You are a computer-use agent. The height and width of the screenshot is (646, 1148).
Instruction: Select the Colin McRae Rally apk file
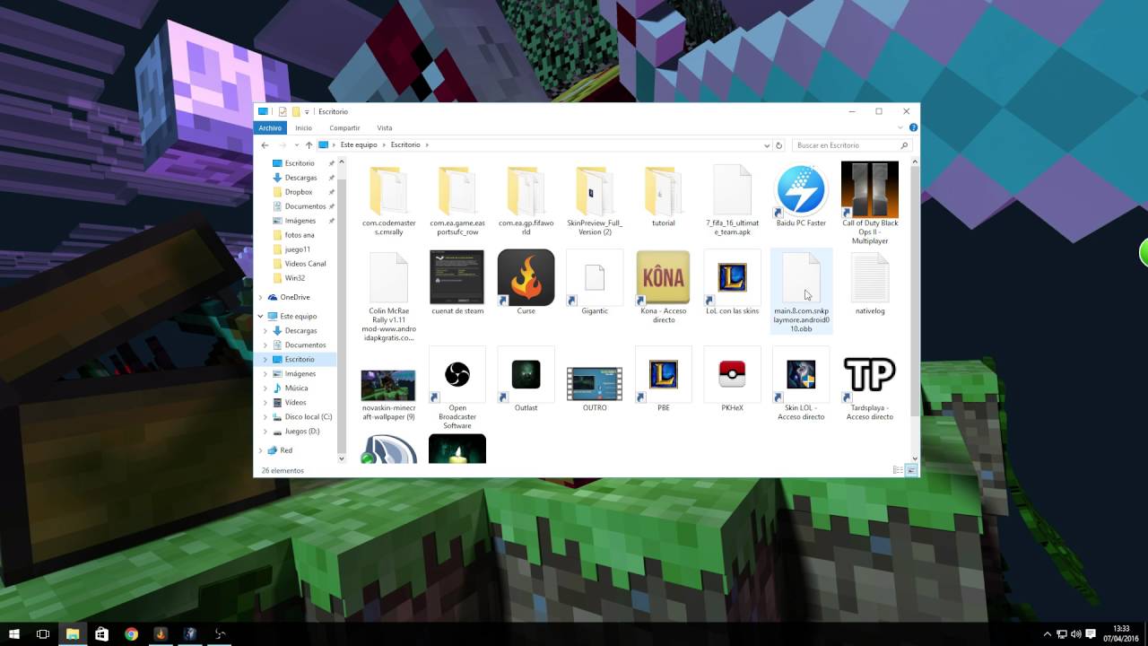[x=389, y=296]
